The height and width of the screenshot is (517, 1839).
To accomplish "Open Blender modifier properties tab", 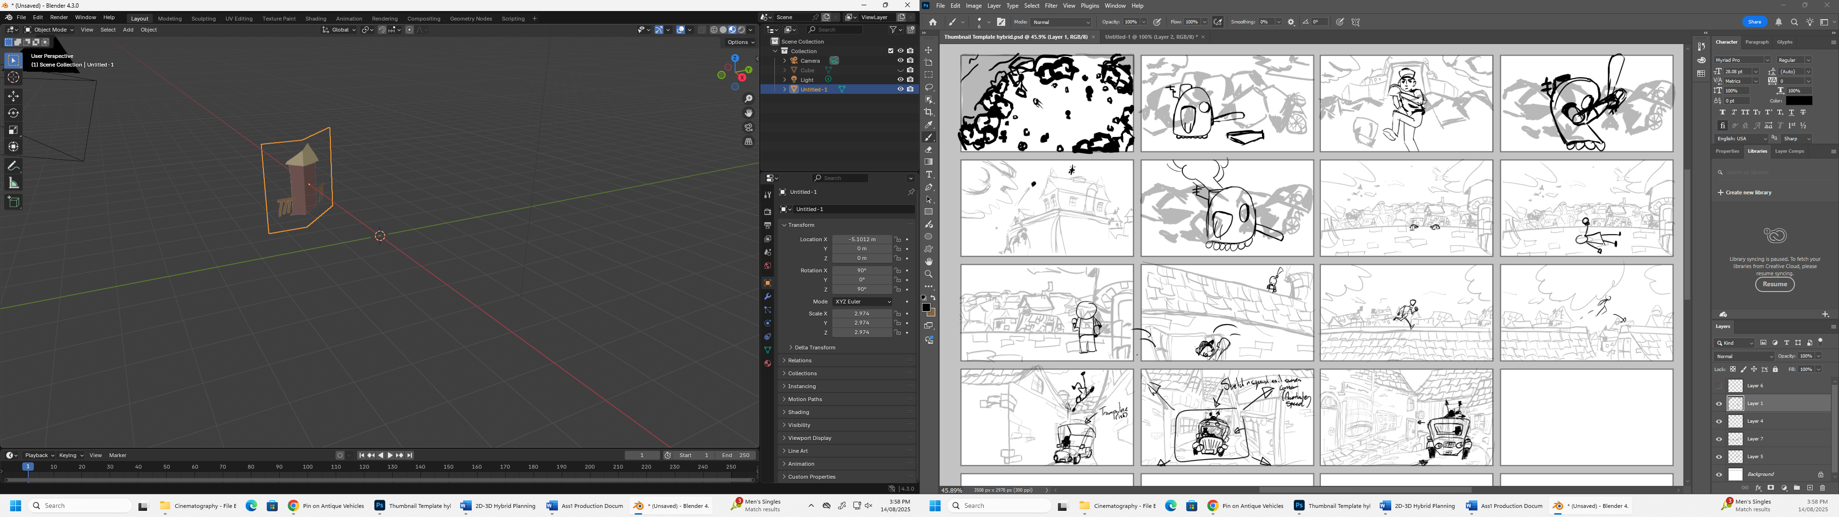I will coord(767,296).
